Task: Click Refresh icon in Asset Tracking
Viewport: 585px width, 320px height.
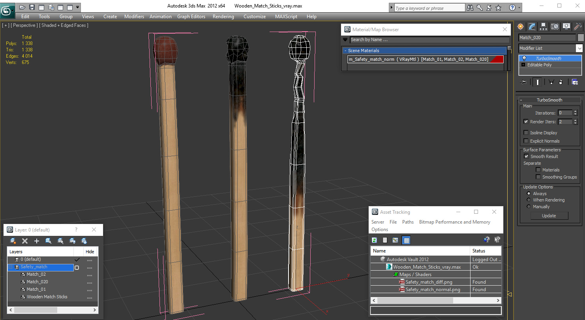Action: coord(375,240)
